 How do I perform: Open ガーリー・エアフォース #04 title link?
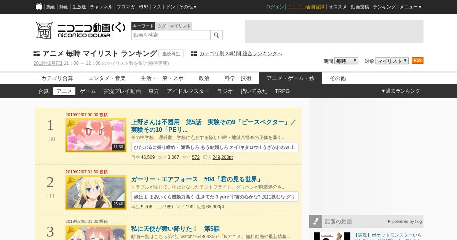tap(197, 179)
